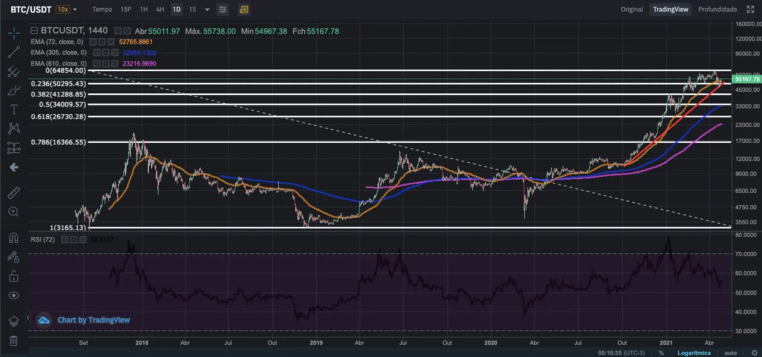Toggle visibility of BTCUSDT main series

click(118, 30)
